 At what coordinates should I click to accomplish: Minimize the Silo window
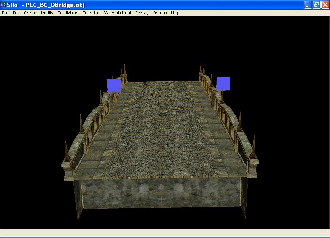[x=308, y=5]
